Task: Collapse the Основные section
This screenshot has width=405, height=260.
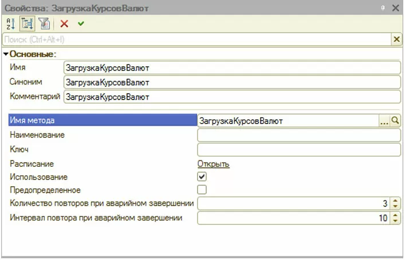Action: (6, 54)
